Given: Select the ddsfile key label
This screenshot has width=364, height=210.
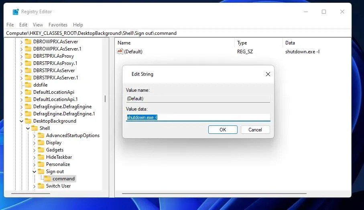Looking at the screenshot, I should coord(40,85).
